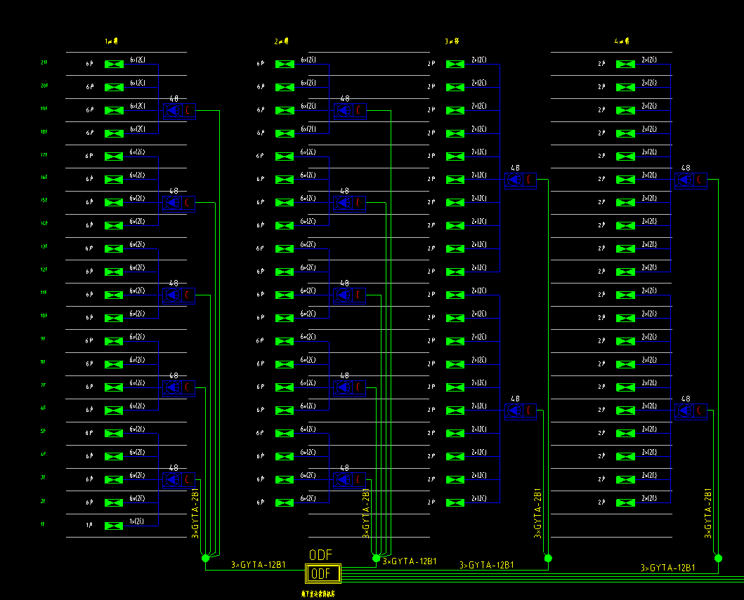Image resolution: width=744 pixels, height=600 pixels.
Task: Click the yellow caption text beneath the ODF box
Action: (318, 594)
